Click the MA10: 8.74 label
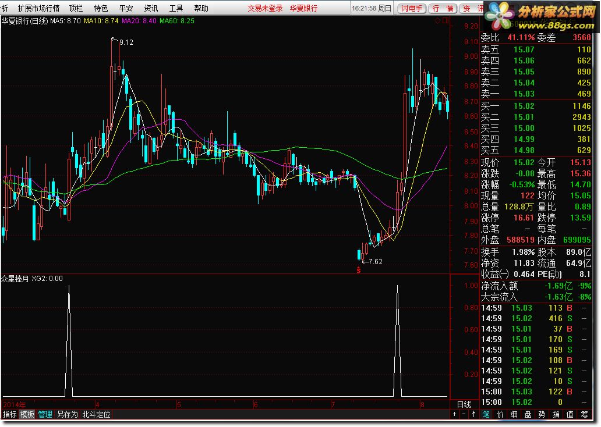Viewport: 601px width, 427px height. coord(101,21)
